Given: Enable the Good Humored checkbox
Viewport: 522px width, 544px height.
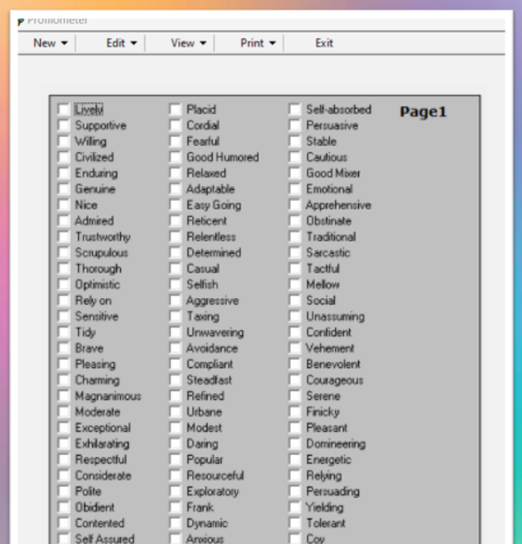Looking at the screenshot, I should click(x=175, y=157).
